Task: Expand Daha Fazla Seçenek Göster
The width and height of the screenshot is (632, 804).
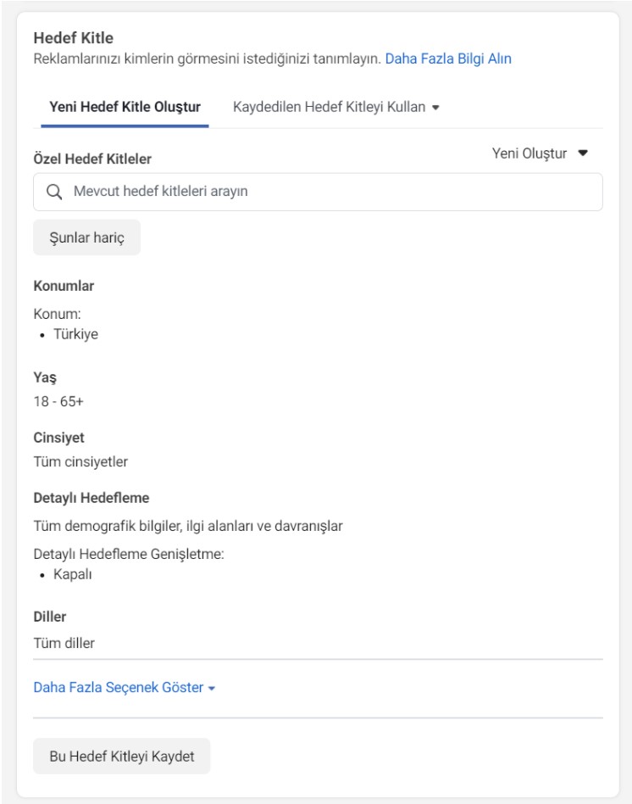Action: [124, 687]
